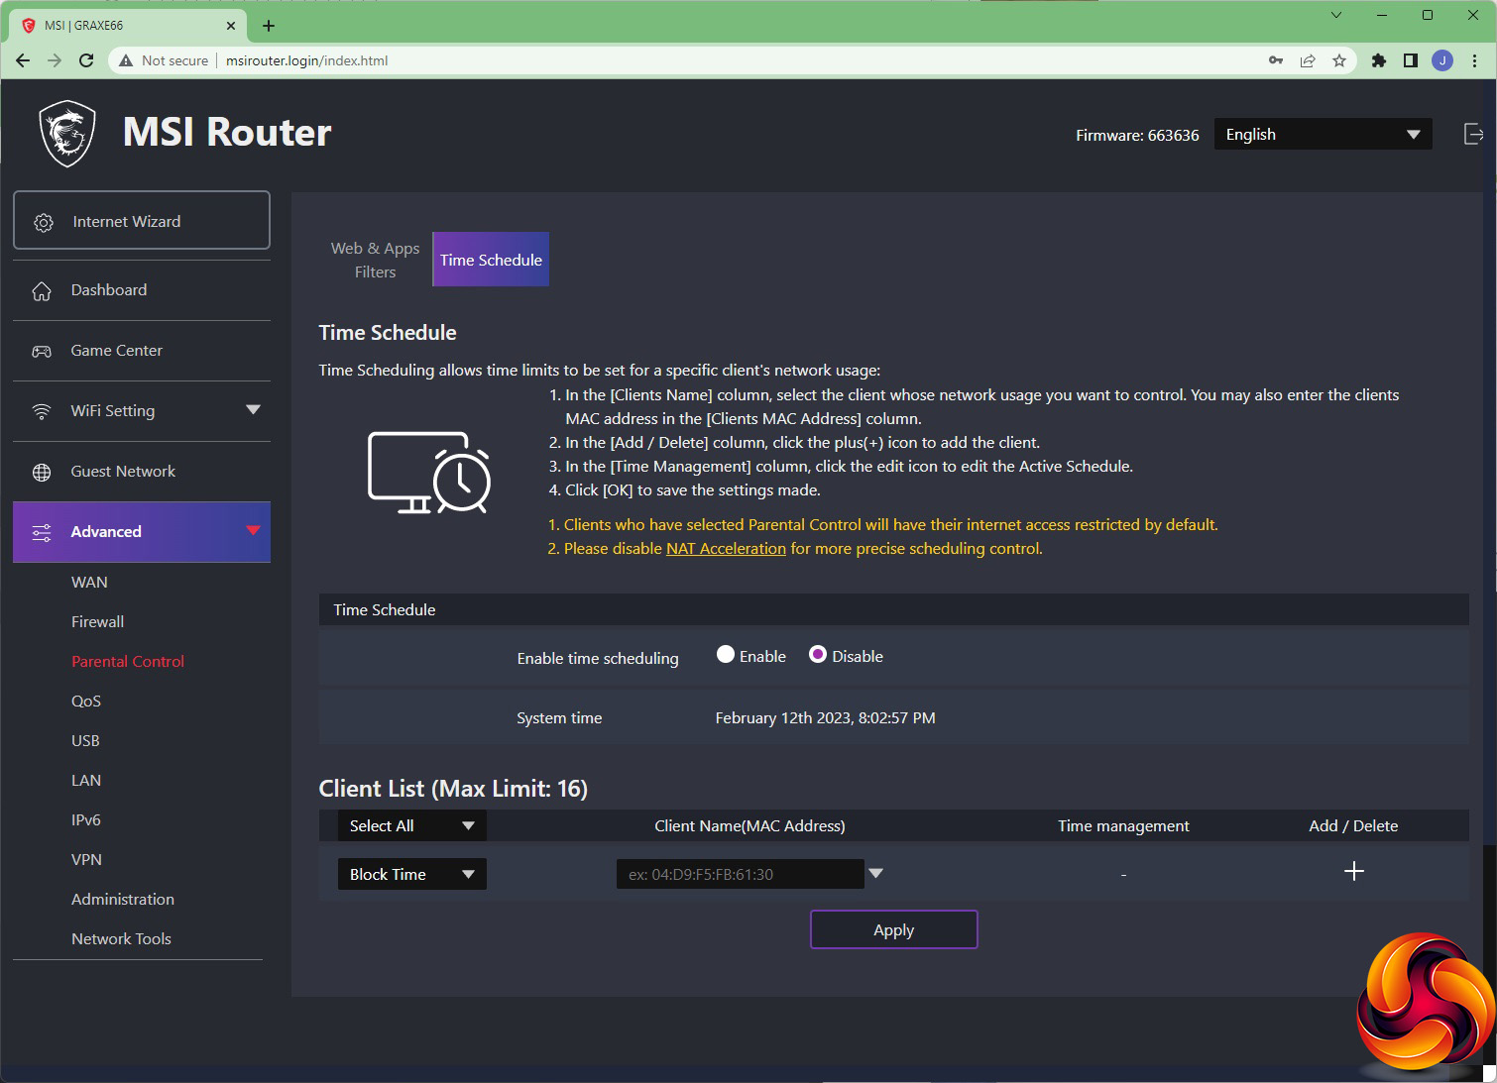Click the Client Name(MAC Address) column header

pyautogui.click(x=749, y=826)
